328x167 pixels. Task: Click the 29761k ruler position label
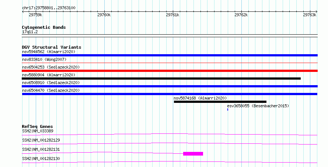(x=172, y=15)
